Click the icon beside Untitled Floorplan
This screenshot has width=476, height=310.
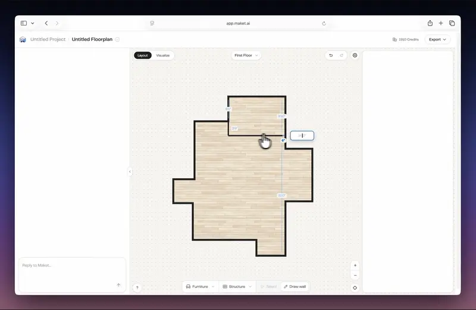coord(117,39)
